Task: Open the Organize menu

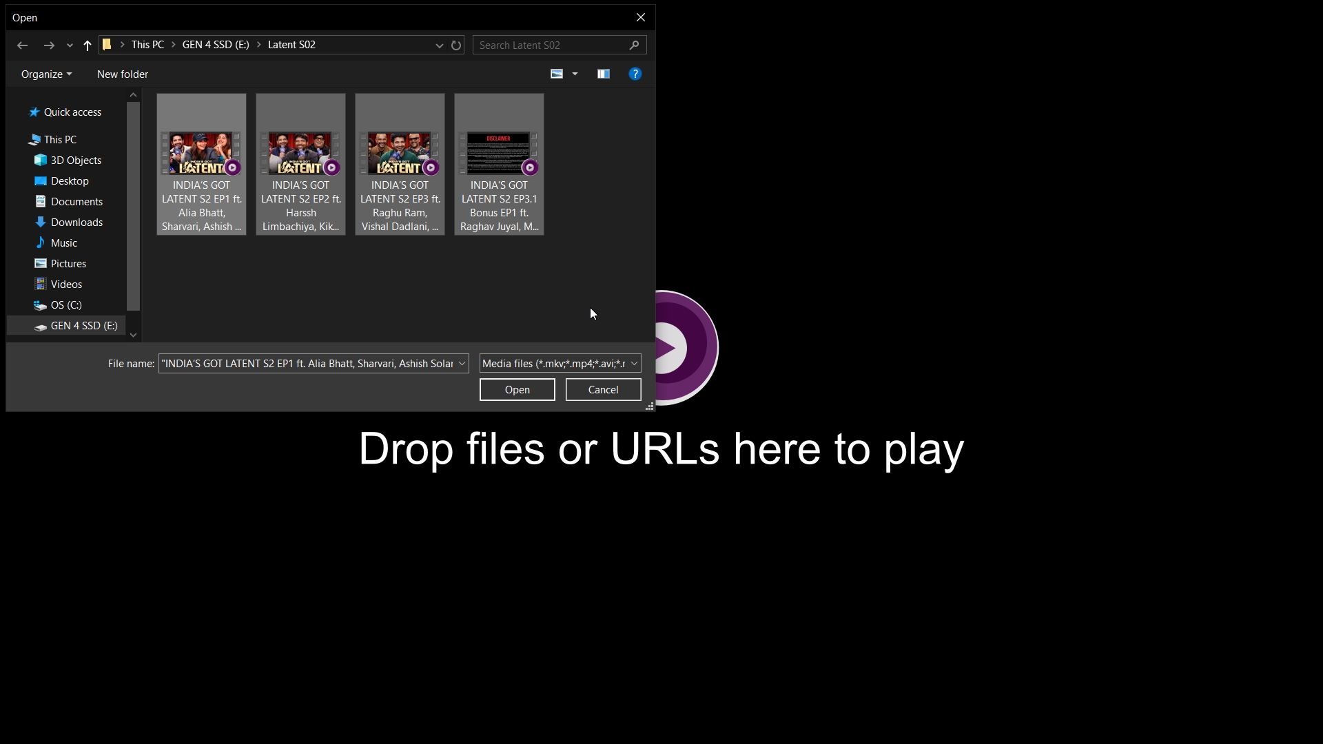Action: click(x=46, y=74)
